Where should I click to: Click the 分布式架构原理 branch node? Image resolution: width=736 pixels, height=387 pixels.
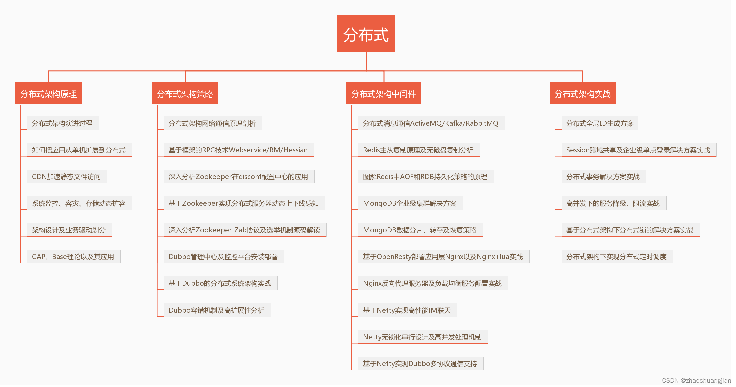click(x=48, y=93)
